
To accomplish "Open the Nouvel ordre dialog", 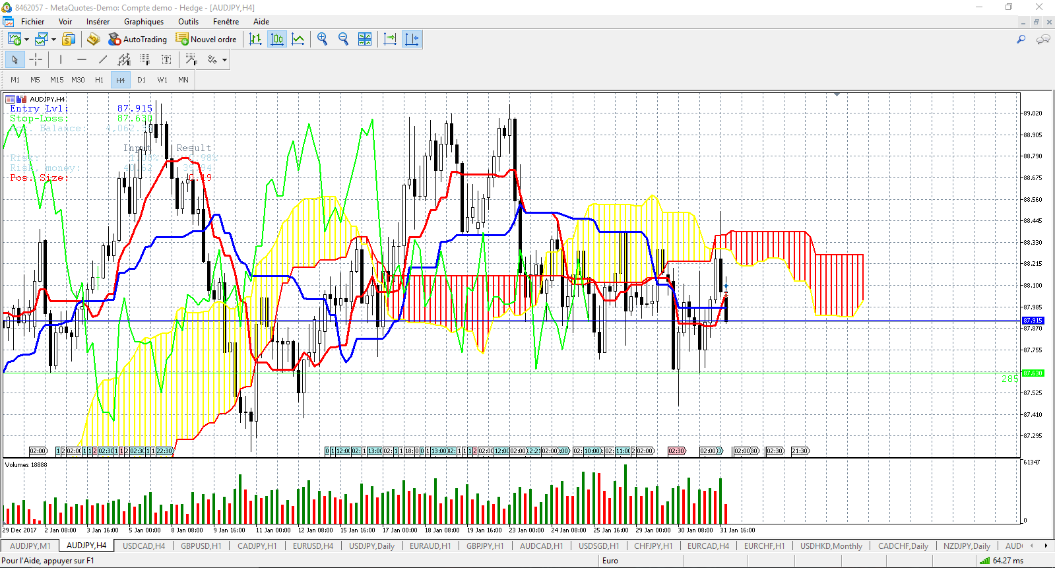I will (206, 39).
